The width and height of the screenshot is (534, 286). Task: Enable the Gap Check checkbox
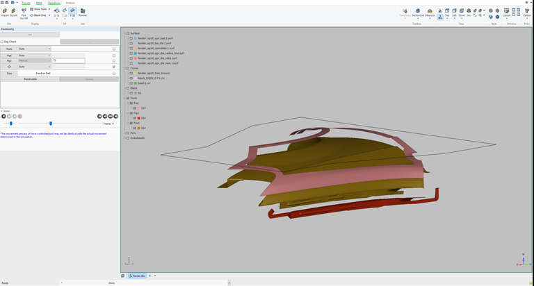2,42
